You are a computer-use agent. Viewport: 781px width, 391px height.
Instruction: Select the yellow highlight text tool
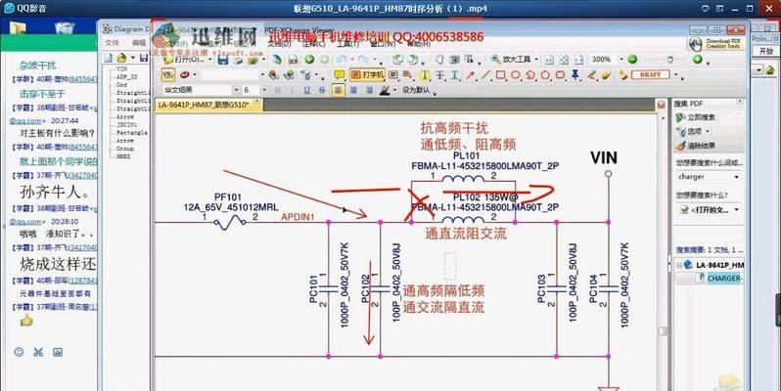click(x=425, y=75)
